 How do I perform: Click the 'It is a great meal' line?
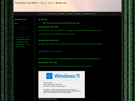point(50,51)
